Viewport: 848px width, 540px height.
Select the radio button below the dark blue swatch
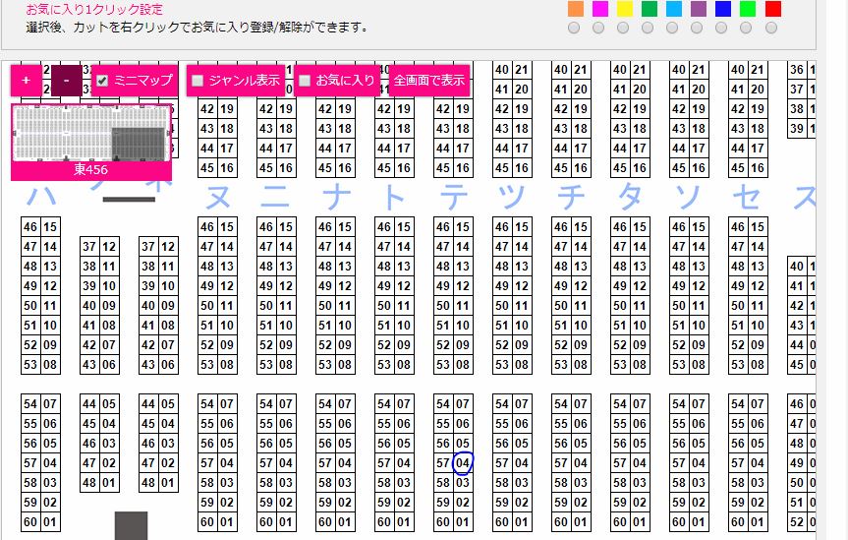[x=721, y=28]
